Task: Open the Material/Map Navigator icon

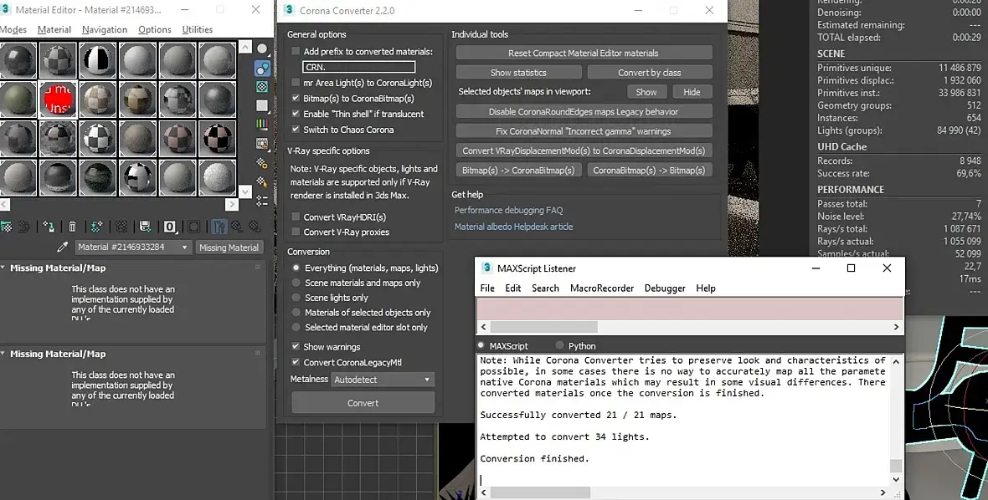Action: coord(262,201)
